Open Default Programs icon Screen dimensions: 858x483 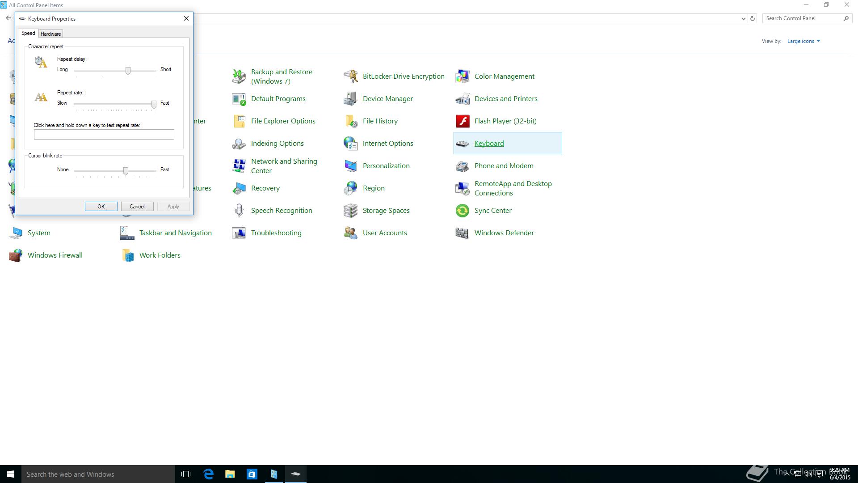239,99
